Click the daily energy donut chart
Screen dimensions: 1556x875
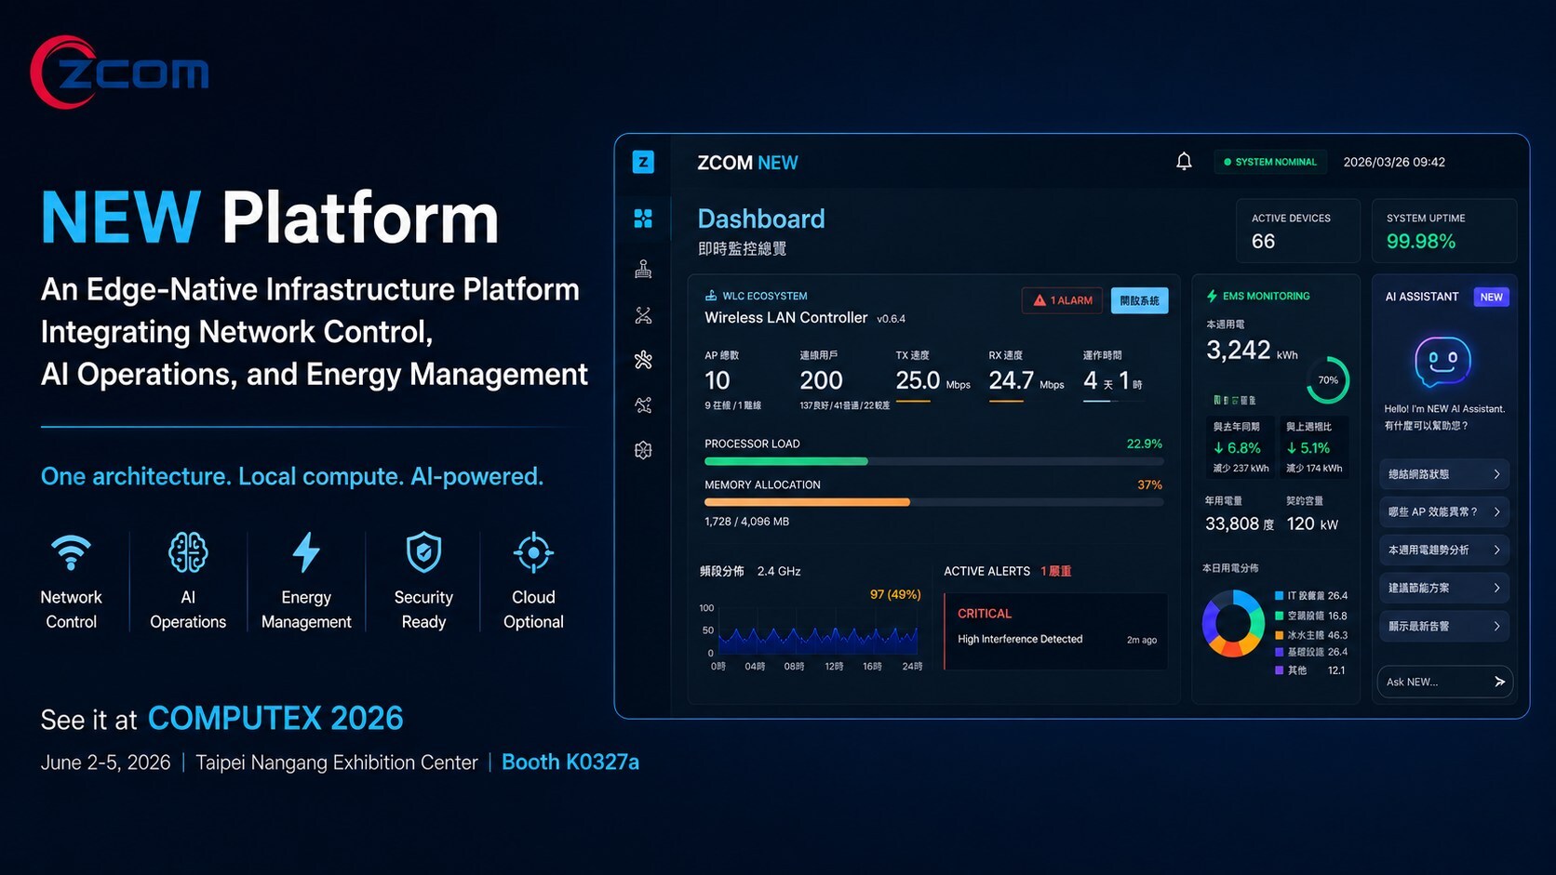click(x=1233, y=624)
